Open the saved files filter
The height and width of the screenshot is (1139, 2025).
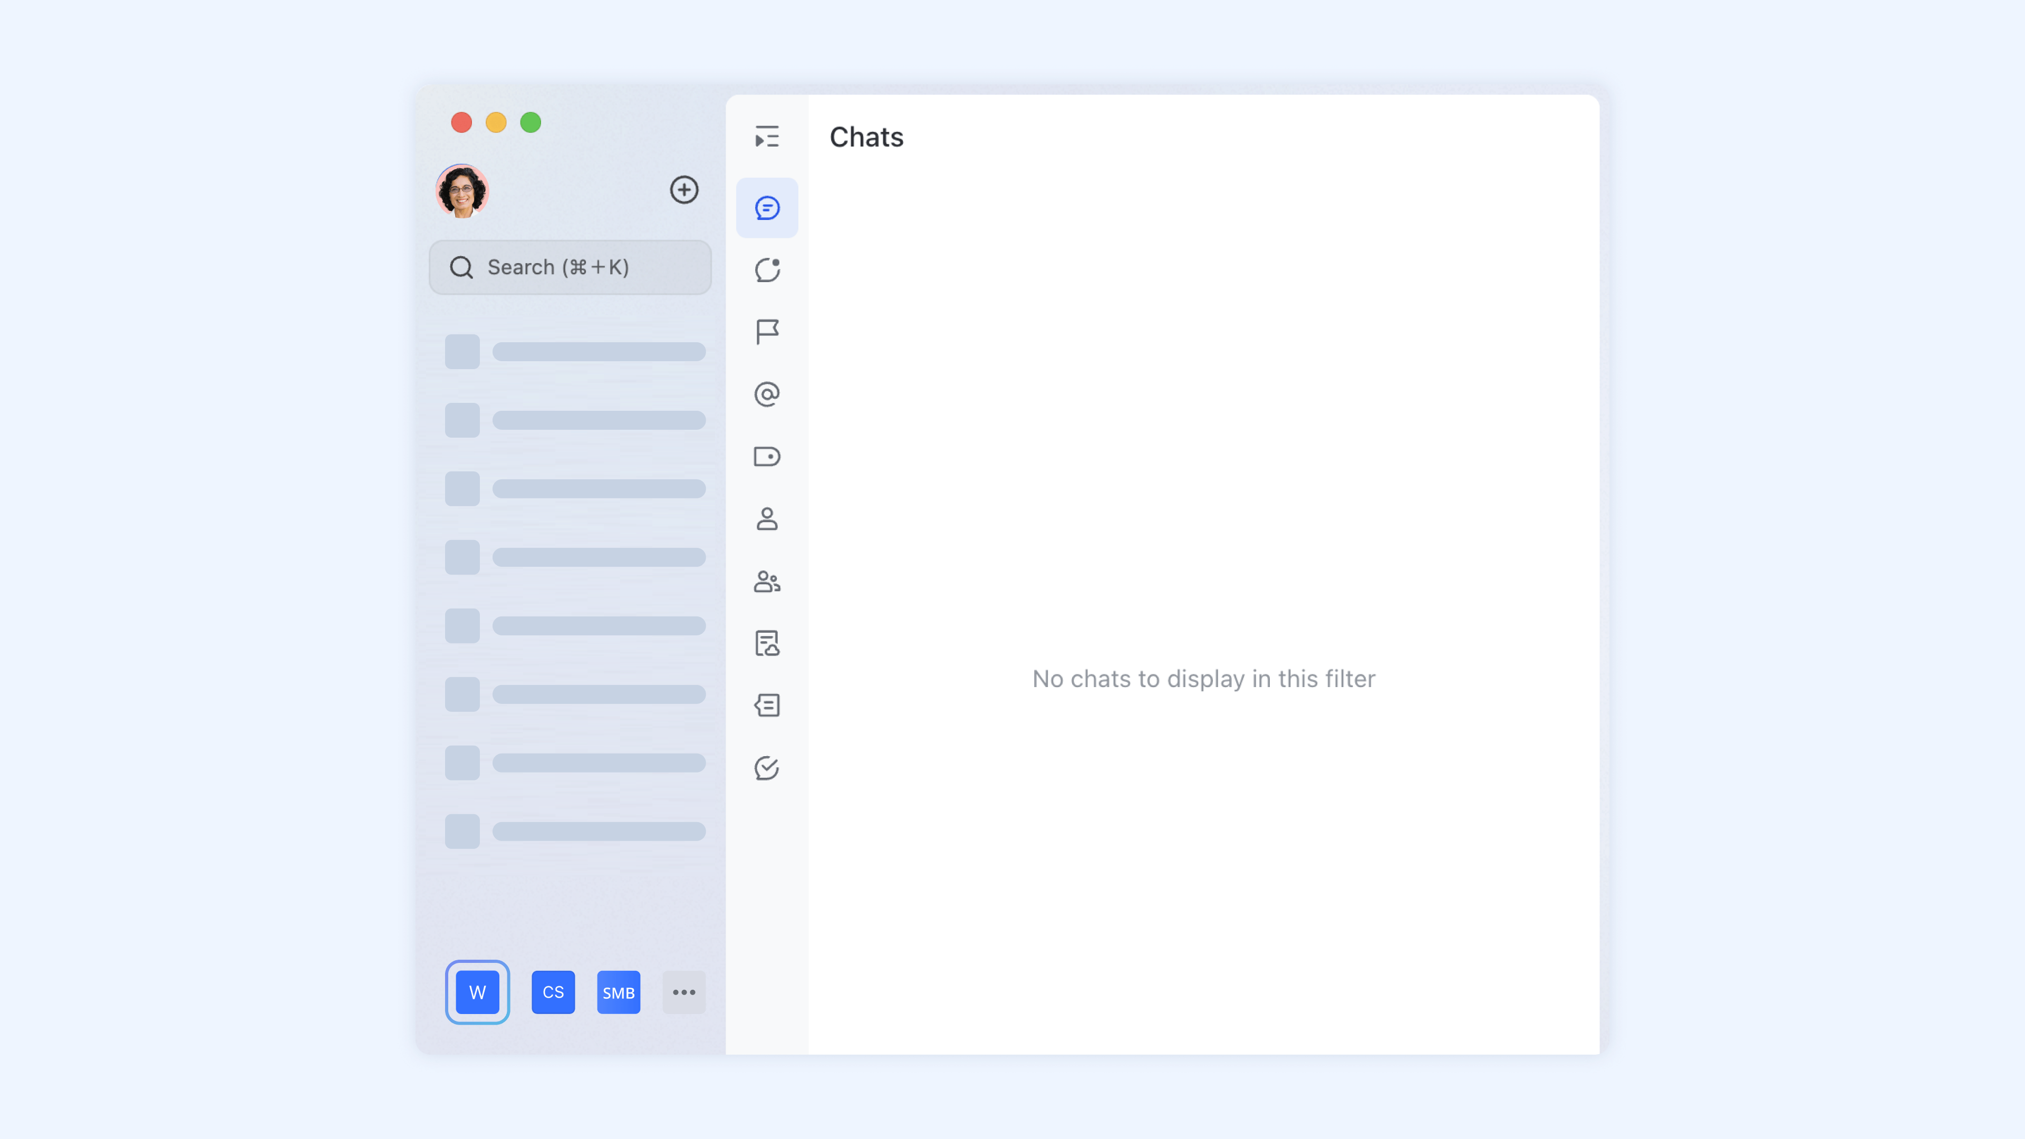tap(766, 643)
